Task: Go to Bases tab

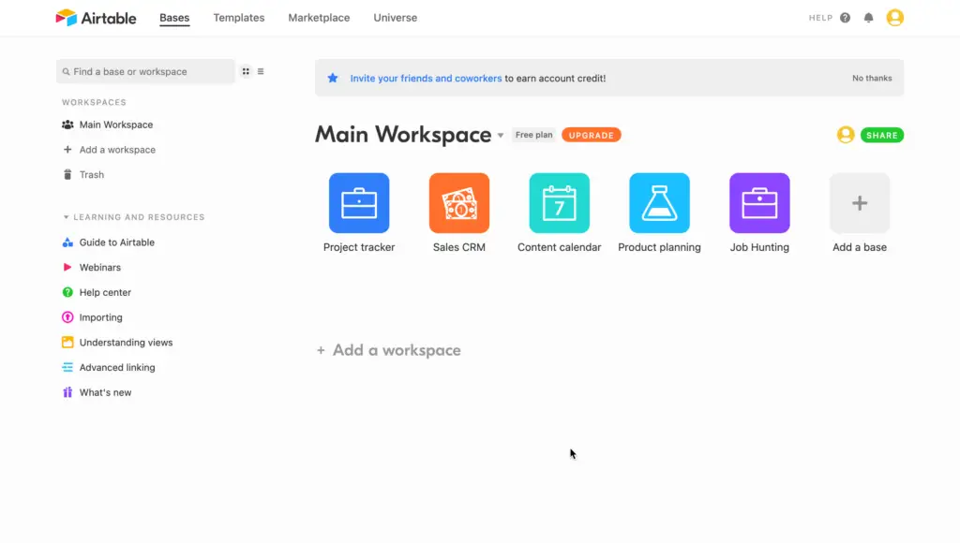Action: [x=174, y=18]
